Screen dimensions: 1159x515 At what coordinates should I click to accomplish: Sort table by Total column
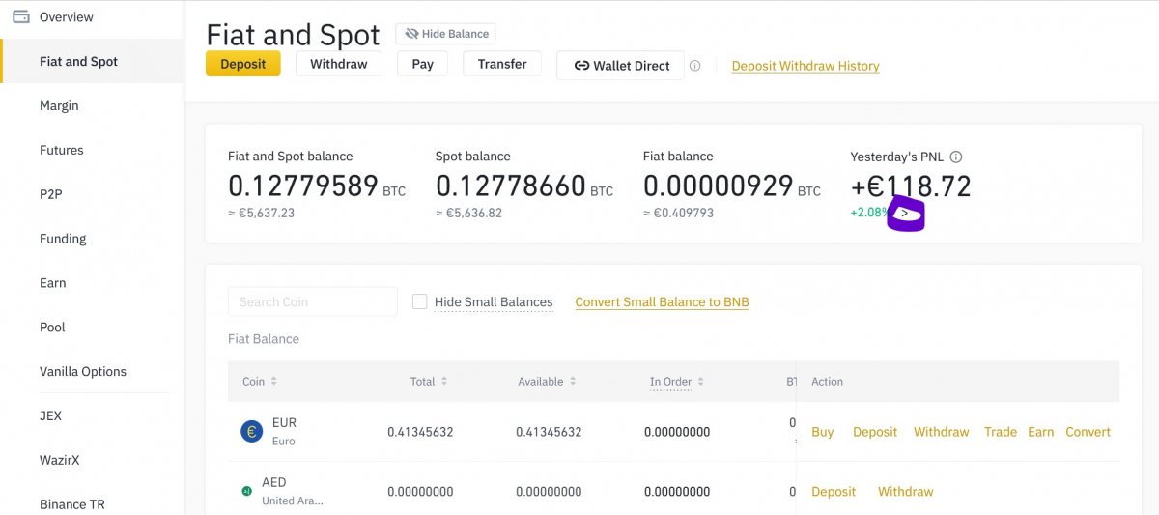tap(444, 382)
